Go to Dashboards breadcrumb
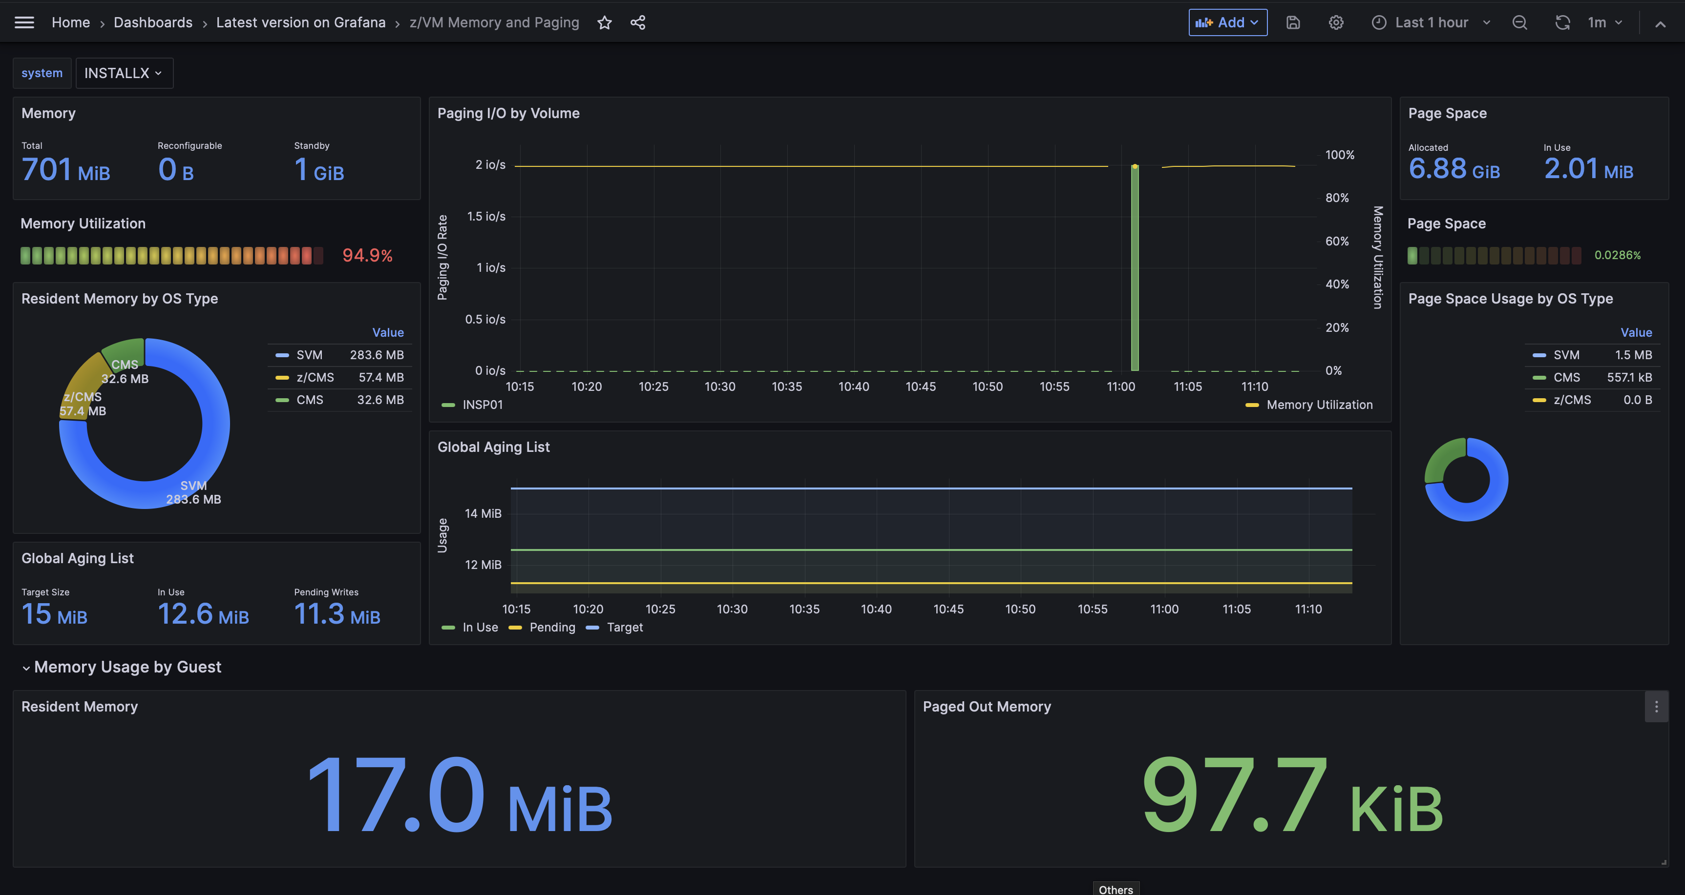 pyautogui.click(x=153, y=23)
